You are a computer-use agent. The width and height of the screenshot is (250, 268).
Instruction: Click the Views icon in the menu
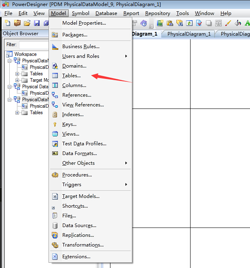[55, 134]
